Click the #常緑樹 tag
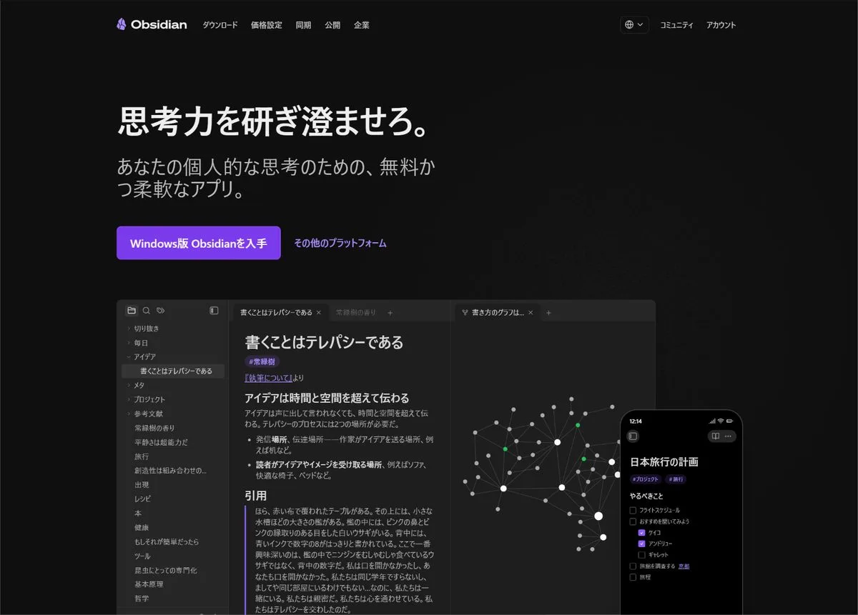 262,361
